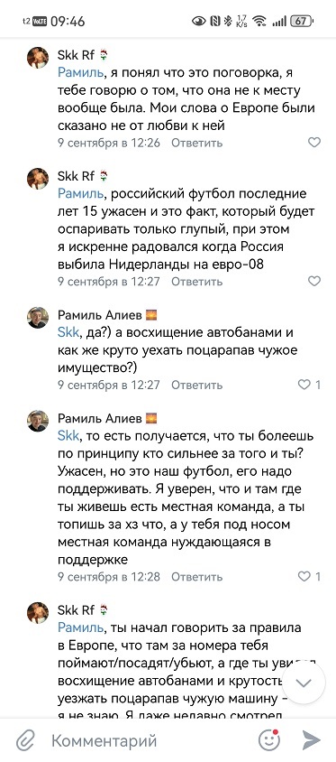Like the 12:26 comment by Skk Rf
Image resolution: width=336 pixels, height=762 pixels.
(x=314, y=143)
